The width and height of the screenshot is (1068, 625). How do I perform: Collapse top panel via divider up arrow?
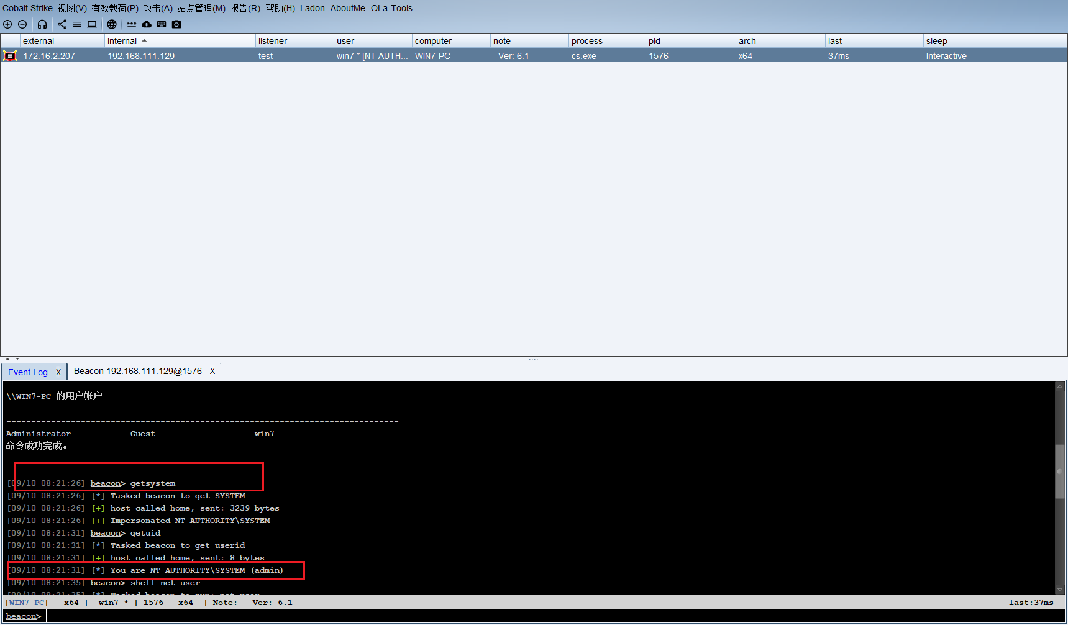(7, 359)
